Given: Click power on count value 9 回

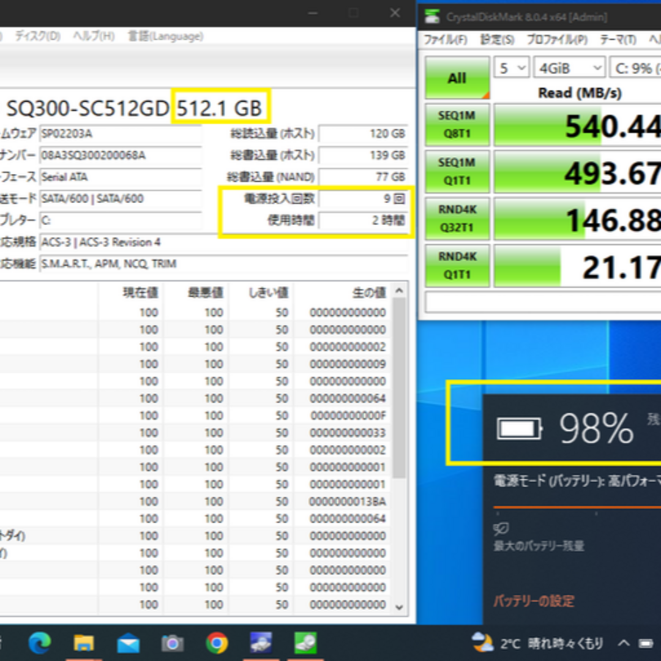Looking at the screenshot, I should pos(363,198).
